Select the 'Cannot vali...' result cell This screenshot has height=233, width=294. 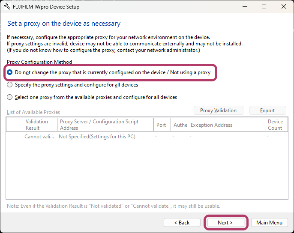pos(39,137)
